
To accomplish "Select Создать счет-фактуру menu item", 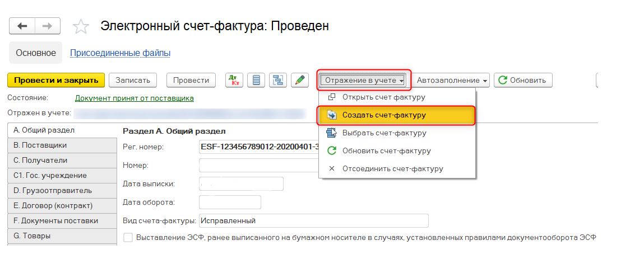I will (383, 115).
